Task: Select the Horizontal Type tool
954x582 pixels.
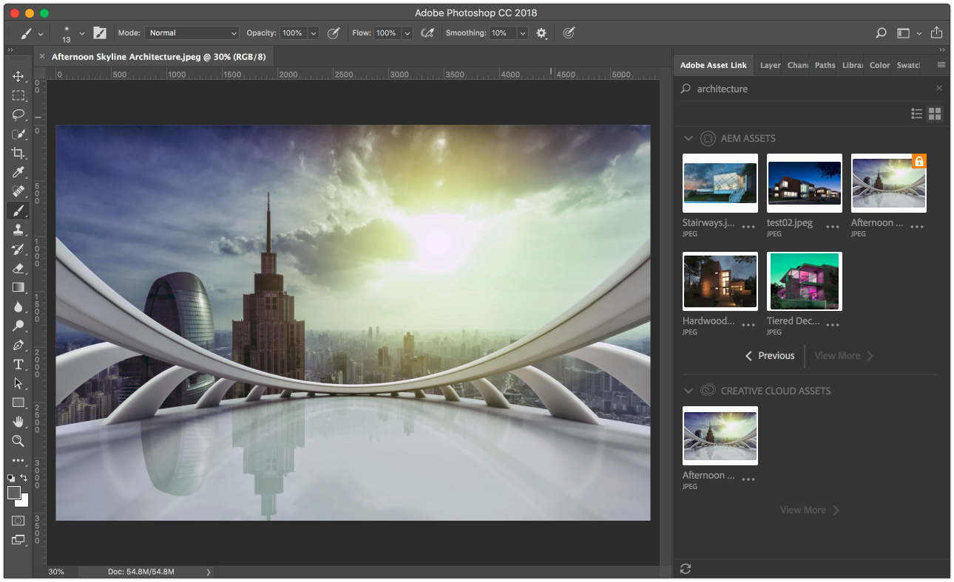Action: coord(18,365)
